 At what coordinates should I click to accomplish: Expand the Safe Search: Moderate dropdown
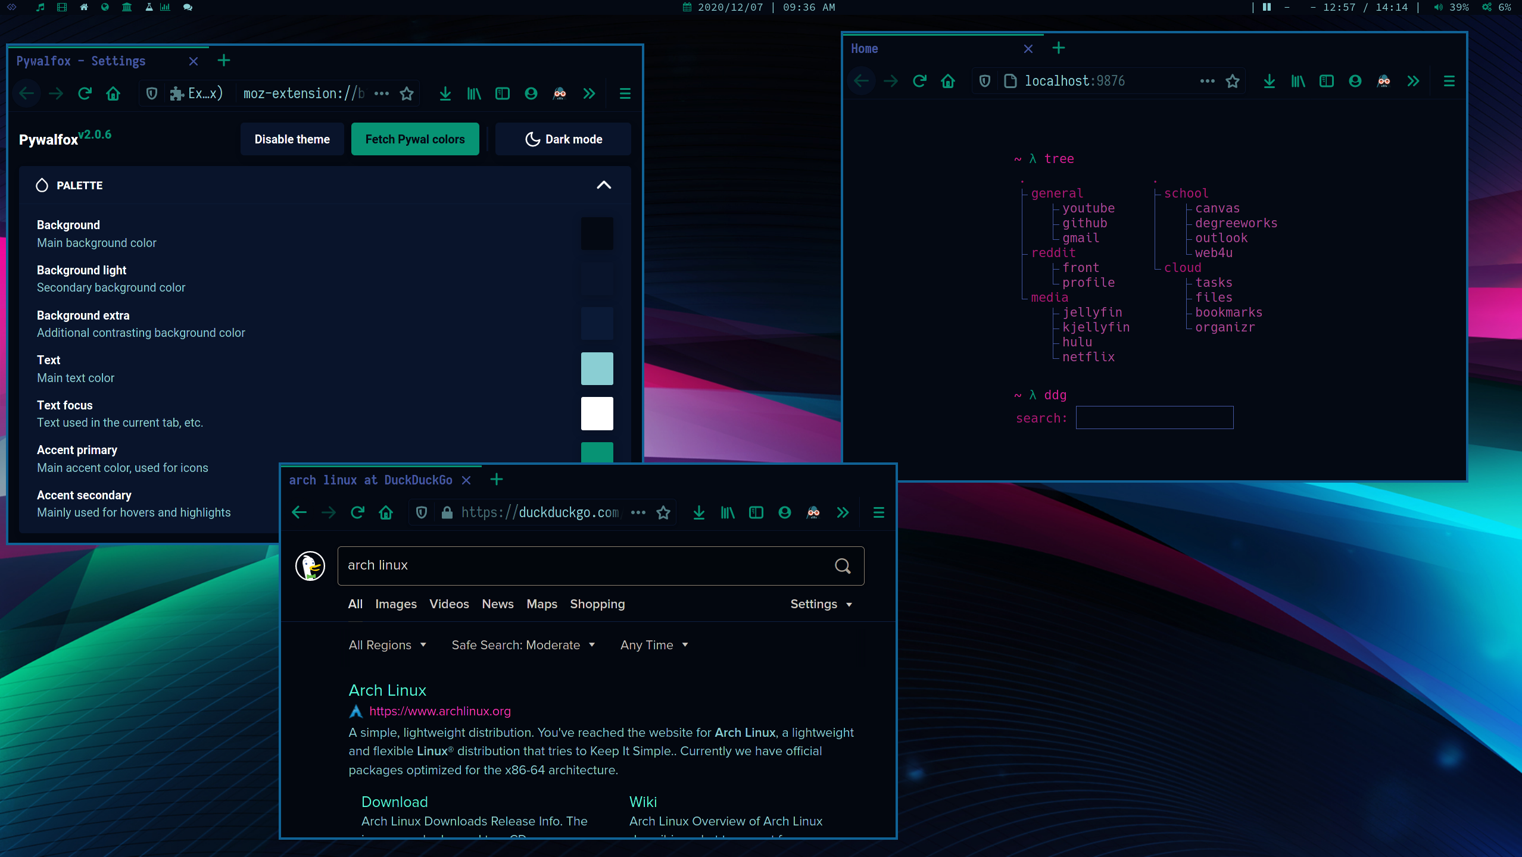coord(523,645)
